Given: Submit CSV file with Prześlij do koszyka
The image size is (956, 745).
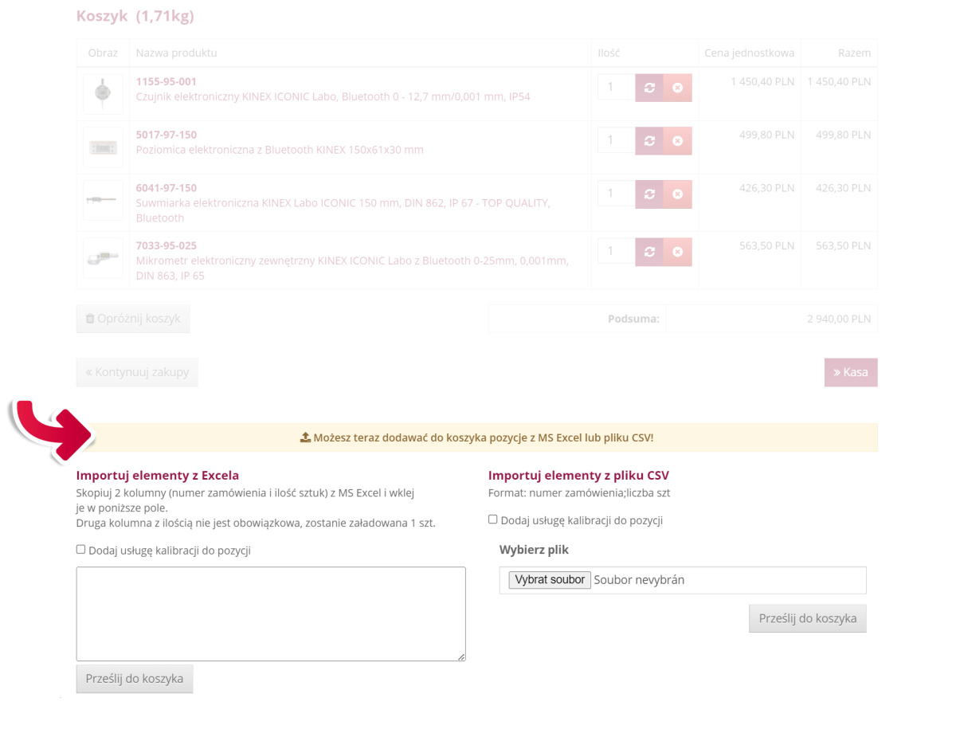Looking at the screenshot, I should point(807,618).
